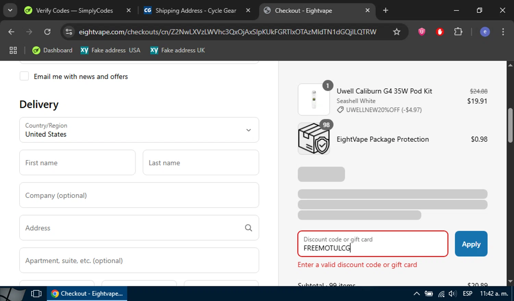Viewport: 514px width, 301px height.
Task: Click the page vertical scrollbar thumb
Action: (x=510, y=125)
